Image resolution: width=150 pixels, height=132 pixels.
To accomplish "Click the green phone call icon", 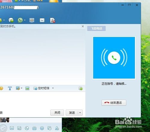I will click(x=20, y=20).
